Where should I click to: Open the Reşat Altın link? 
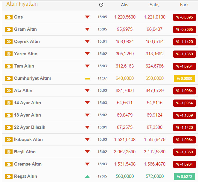[x=26, y=176]
